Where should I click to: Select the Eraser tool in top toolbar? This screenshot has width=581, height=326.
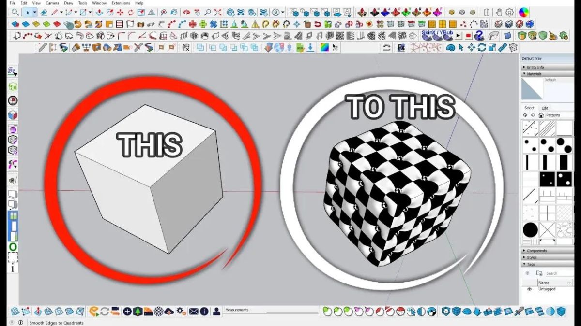[x=44, y=12]
